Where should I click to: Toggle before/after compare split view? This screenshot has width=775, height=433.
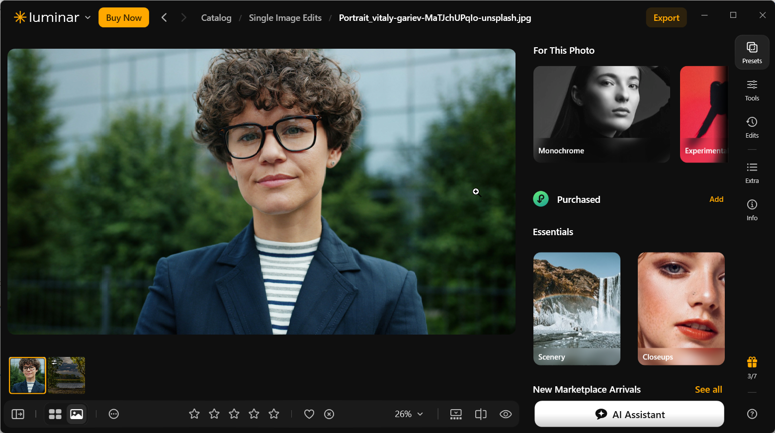coord(481,414)
